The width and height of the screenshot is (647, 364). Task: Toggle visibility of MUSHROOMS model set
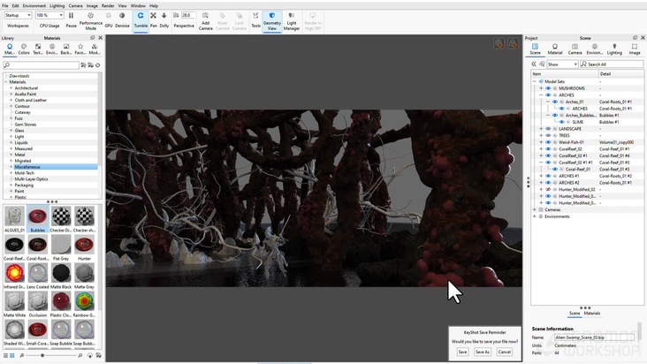click(548, 88)
